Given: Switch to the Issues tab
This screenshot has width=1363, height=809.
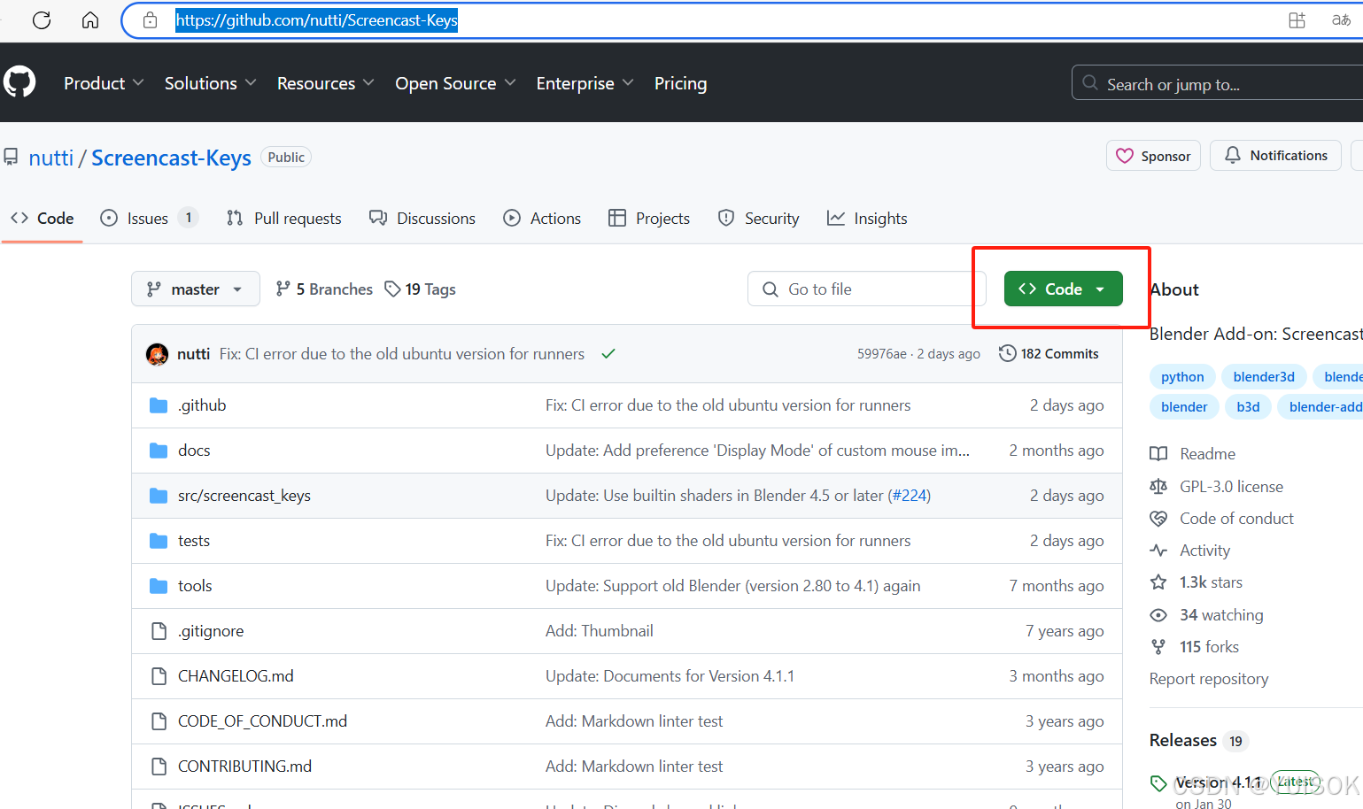Looking at the screenshot, I should pos(149,219).
